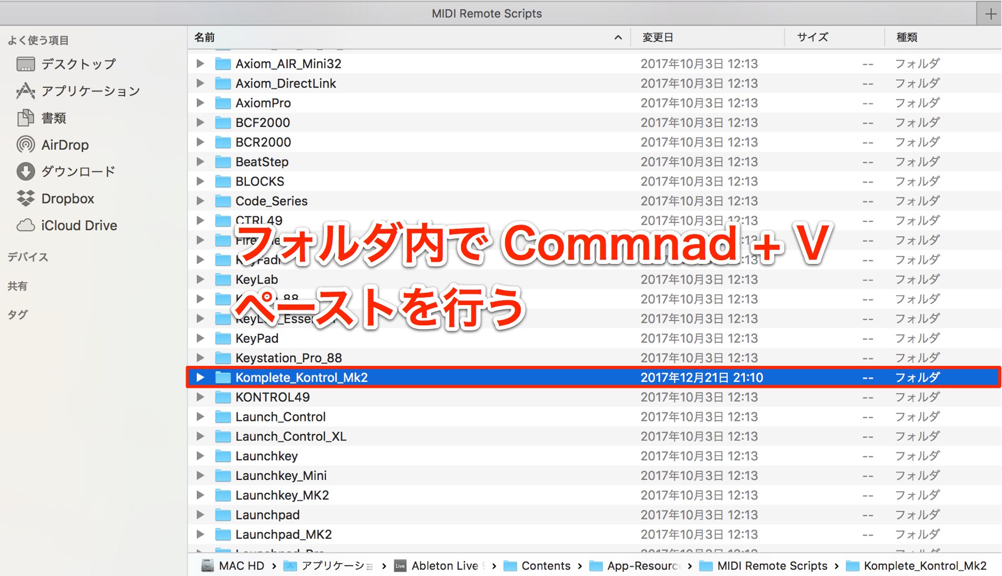Expand the BCR2000 folder triangle

[x=201, y=142]
